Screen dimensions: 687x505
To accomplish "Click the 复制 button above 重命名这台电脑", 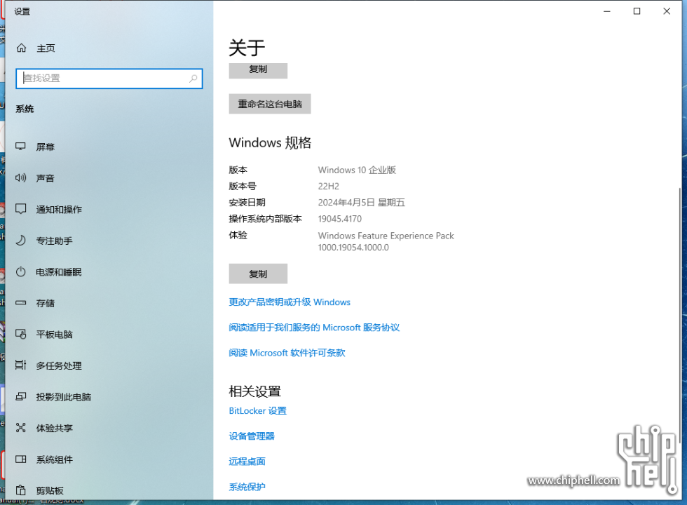I will click(258, 69).
